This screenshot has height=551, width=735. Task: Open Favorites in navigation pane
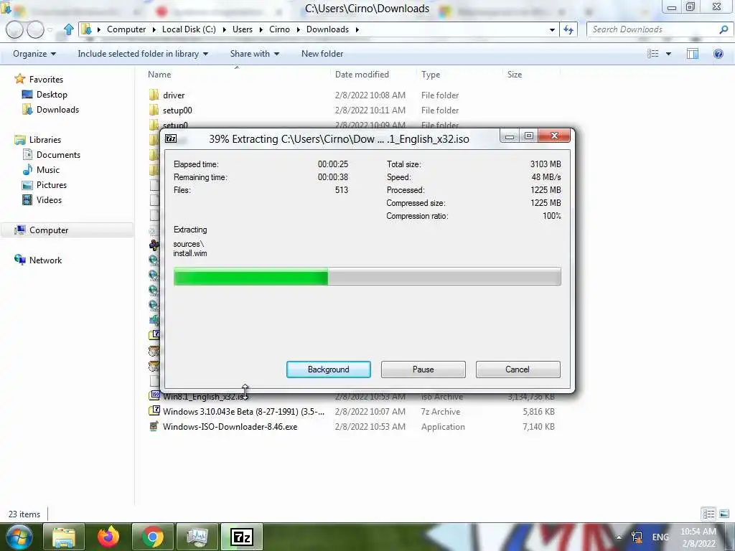46,79
